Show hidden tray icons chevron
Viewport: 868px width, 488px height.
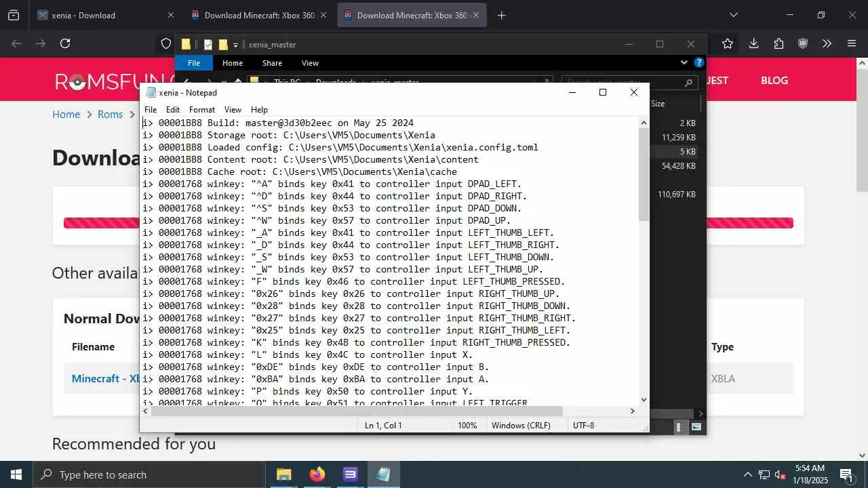click(x=748, y=474)
